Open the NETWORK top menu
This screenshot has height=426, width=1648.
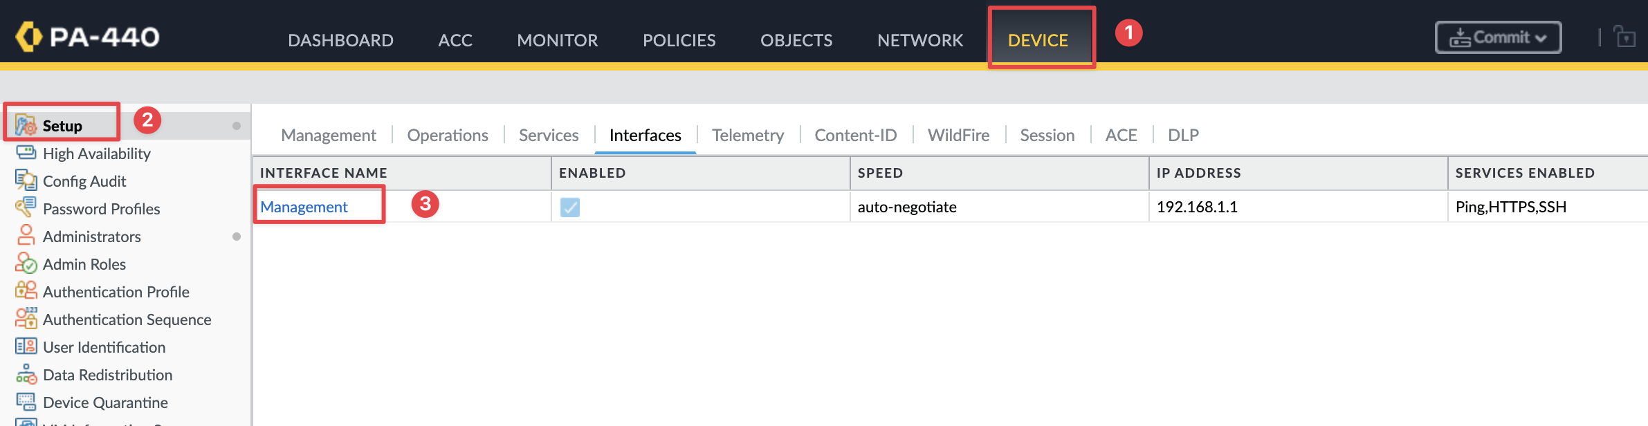pos(920,40)
